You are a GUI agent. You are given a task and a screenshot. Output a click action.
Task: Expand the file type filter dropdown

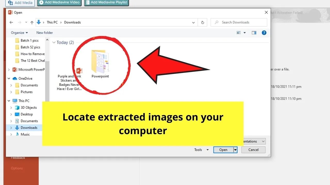263,141
